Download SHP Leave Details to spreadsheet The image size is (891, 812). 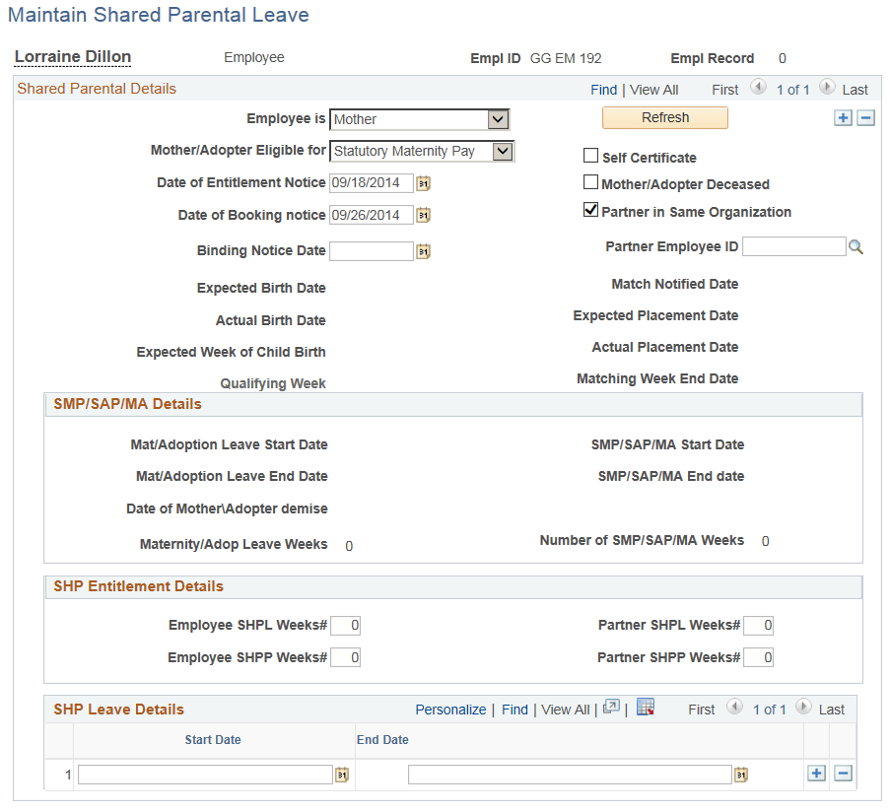point(646,707)
